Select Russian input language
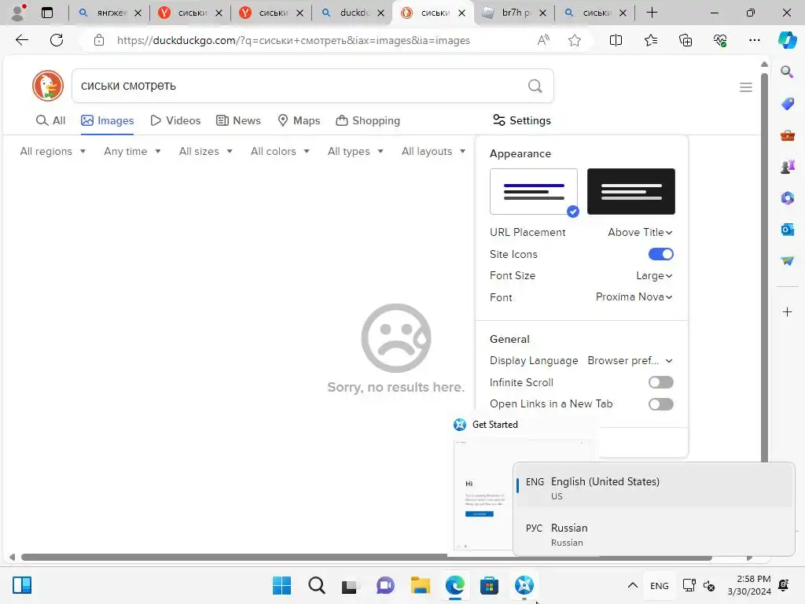805x604 pixels. click(653, 534)
